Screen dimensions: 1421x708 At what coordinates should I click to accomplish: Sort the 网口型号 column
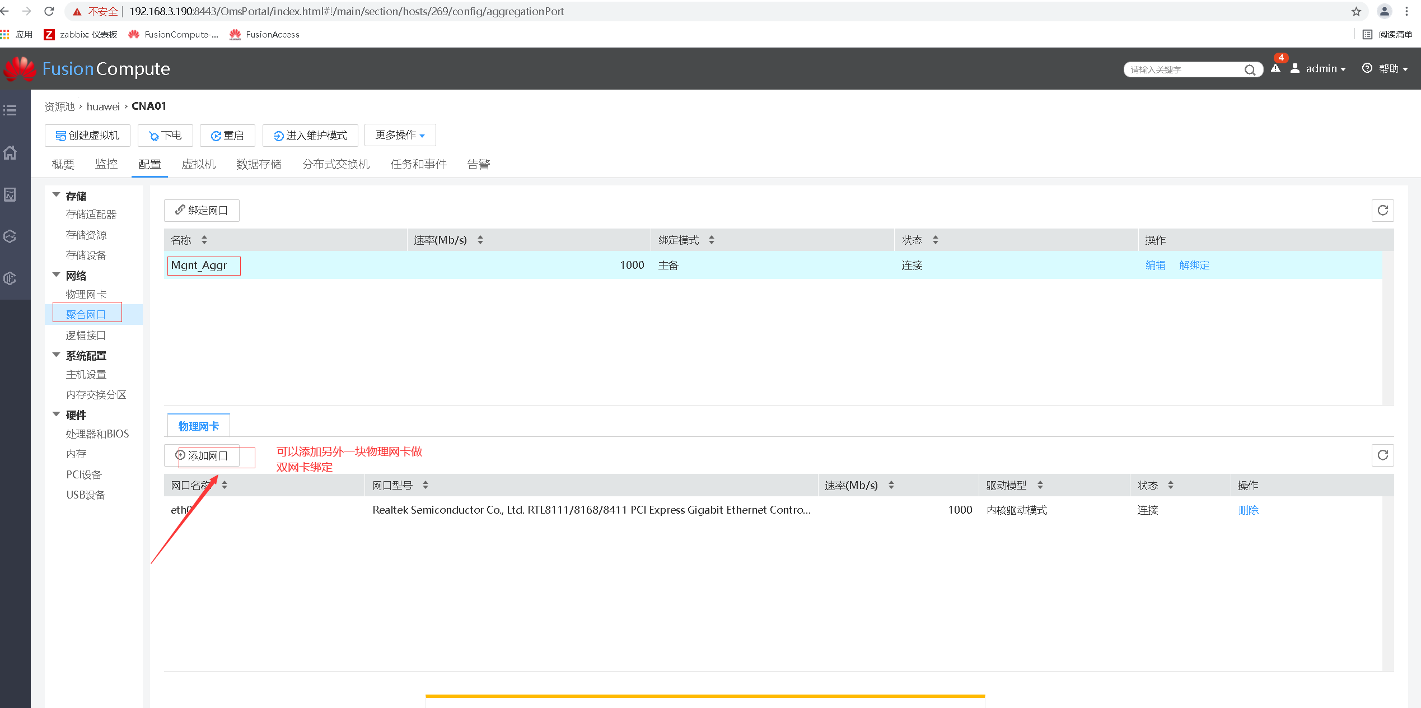point(425,485)
